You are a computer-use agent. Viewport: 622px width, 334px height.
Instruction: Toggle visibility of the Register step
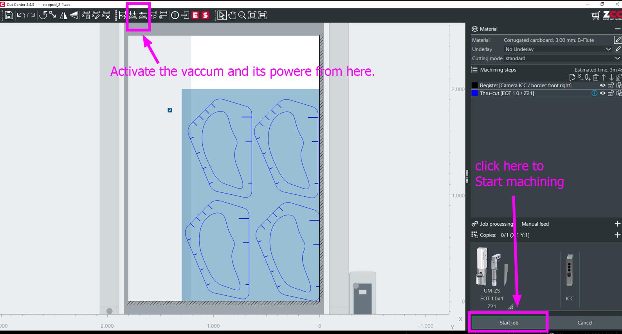[x=603, y=85]
